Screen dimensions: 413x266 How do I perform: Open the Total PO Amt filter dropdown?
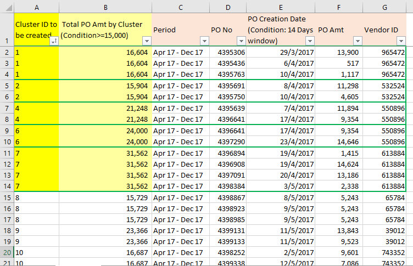click(147, 41)
